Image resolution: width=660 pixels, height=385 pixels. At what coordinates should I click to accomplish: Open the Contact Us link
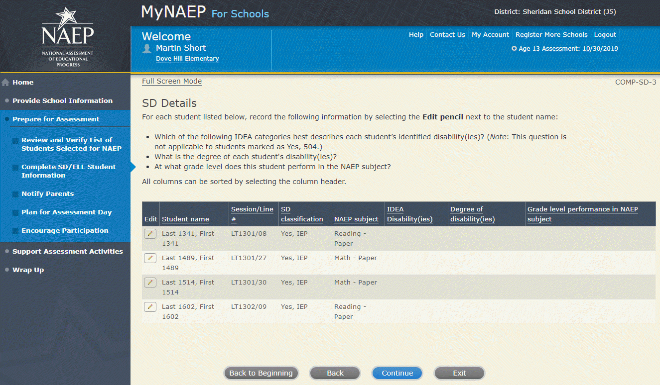(x=447, y=35)
